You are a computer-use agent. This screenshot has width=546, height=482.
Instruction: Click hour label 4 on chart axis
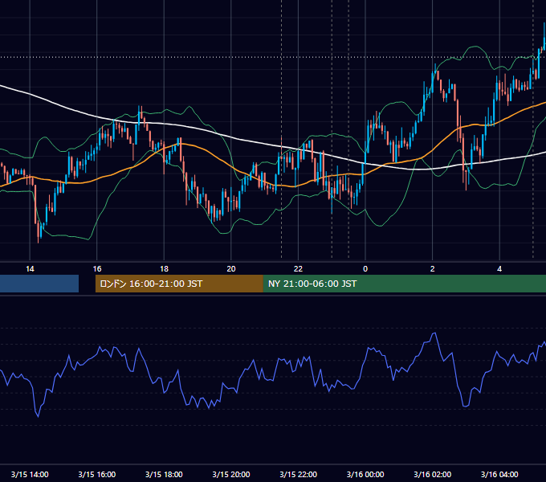coord(499,269)
